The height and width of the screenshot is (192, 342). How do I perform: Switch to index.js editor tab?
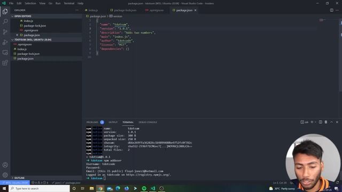point(93,10)
